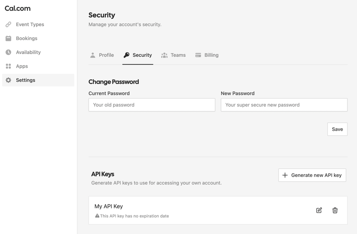Click the gear icon next to Settings
Image resolution: width=357 pixels, height=234 pixels.
tap(8, 80)
